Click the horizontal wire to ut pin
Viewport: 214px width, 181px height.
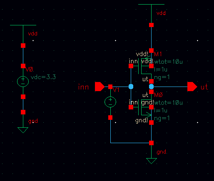tap(170, 87)
